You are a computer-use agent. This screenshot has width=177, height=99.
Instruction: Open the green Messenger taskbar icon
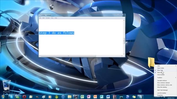18,97
